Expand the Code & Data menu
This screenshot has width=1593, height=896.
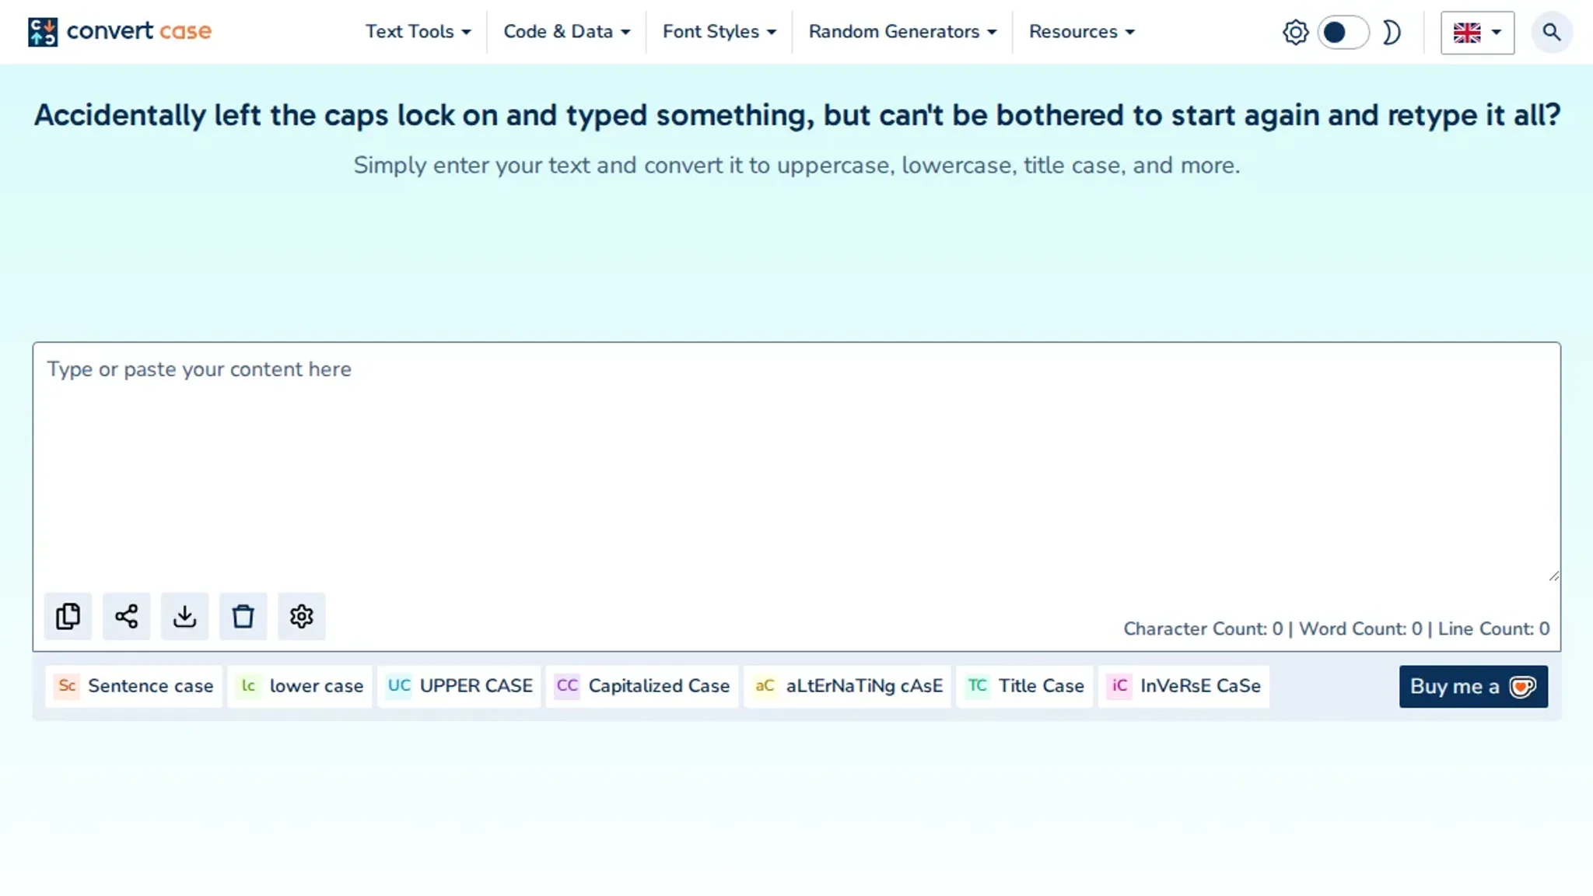pos(566,32)
